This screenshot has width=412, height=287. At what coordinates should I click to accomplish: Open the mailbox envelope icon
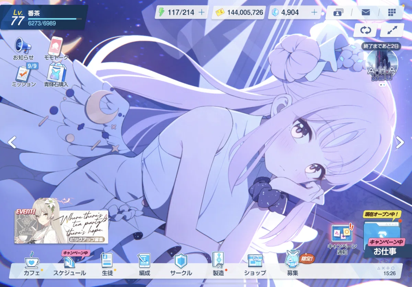(x=366, y=13)
